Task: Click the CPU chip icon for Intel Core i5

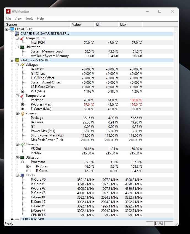Action: click(17, 60)
